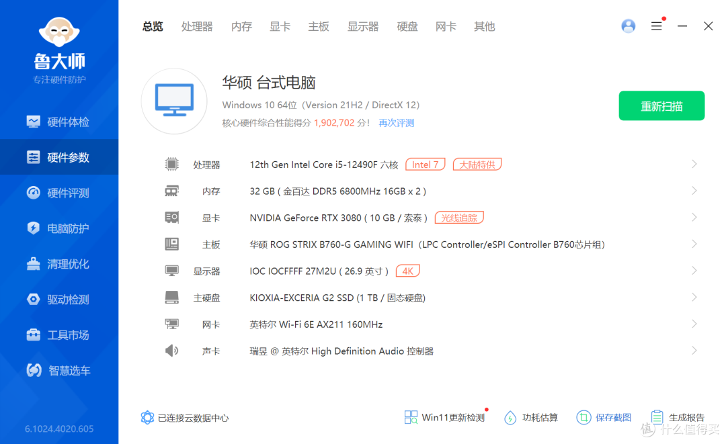This screenshot has width=726, height=444.
Task: Click the motherboard icon
Action: [172, 245]
